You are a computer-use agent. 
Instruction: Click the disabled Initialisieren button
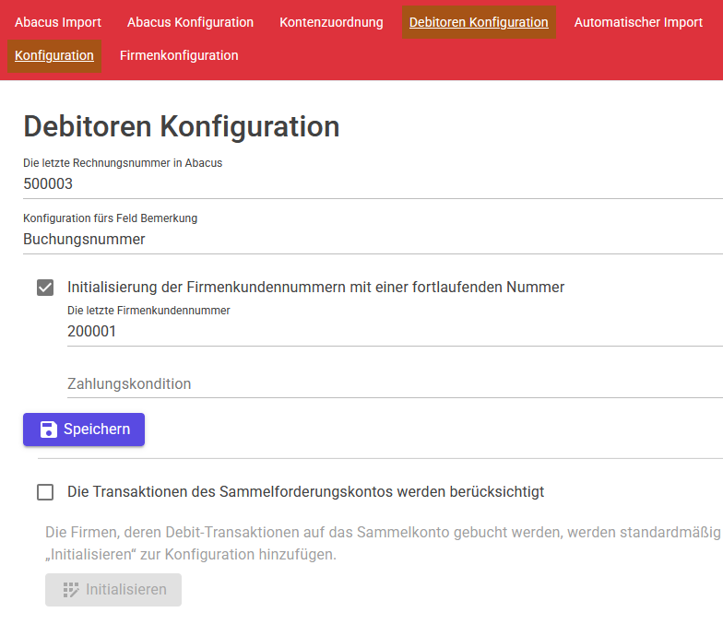tap(113, 590)
